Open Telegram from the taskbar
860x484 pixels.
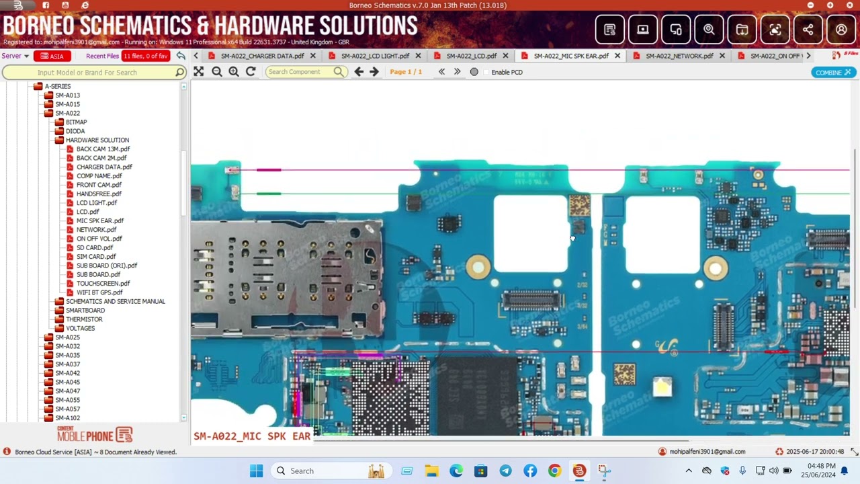(505, 471)
